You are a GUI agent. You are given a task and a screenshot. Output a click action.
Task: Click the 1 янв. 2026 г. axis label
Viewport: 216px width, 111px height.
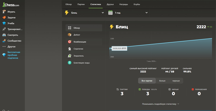(152, 61)
